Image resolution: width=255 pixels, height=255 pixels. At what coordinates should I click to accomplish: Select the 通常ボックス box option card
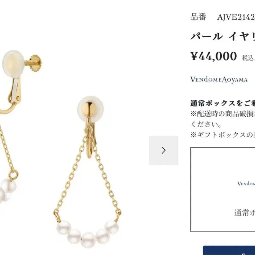click(x=222, y=189)
